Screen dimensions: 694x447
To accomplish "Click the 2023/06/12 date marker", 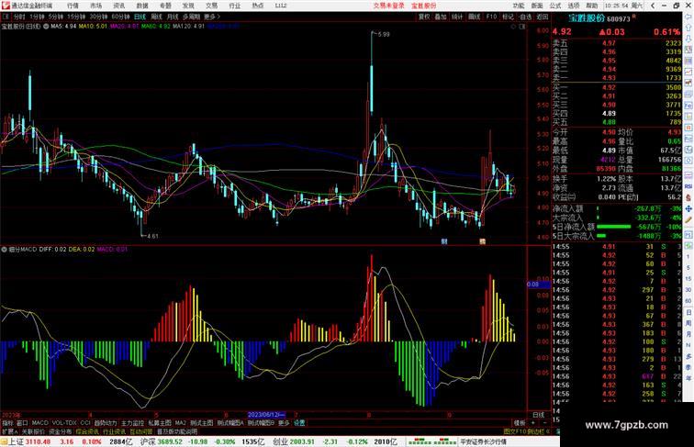I will [x=266, y=415].
